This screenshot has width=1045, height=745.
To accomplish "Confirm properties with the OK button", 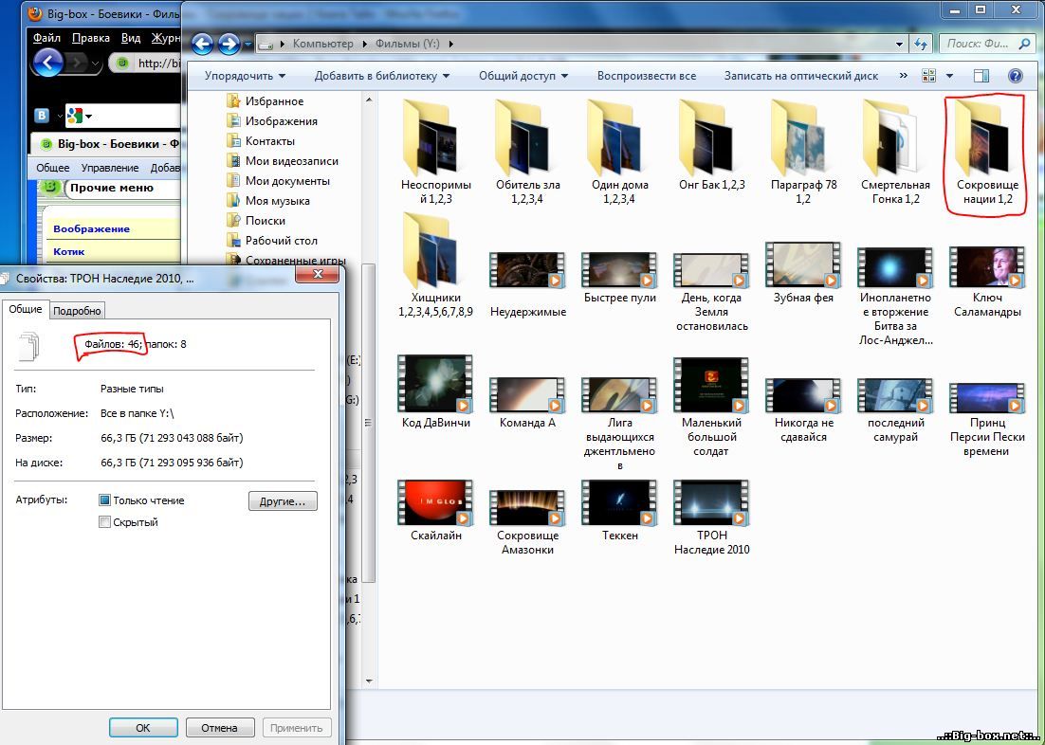I will tap(143, 728).
